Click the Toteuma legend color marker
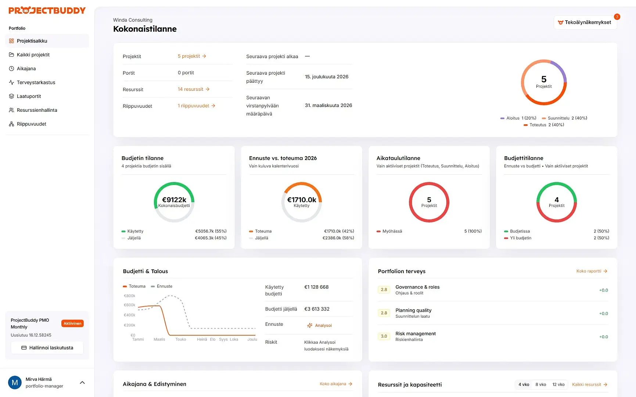Image resolution: width=636 pixels, height=397 pixels. tap(125, 286)
